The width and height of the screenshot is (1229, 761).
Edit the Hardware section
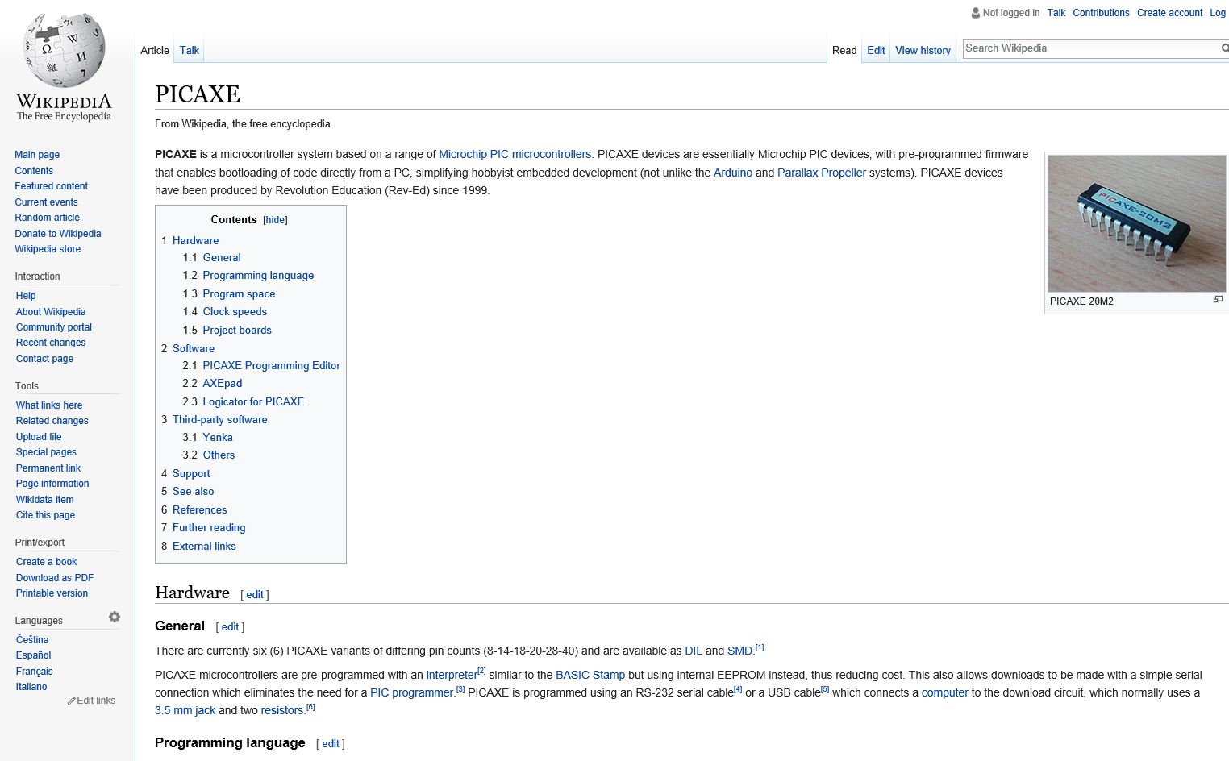coord(255,595)
